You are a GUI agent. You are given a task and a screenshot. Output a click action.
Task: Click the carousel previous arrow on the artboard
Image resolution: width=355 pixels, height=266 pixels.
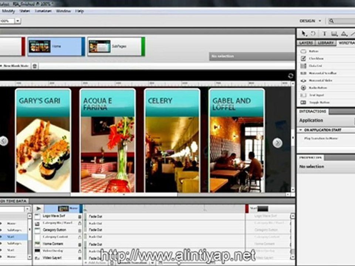(x=3, y=141)
